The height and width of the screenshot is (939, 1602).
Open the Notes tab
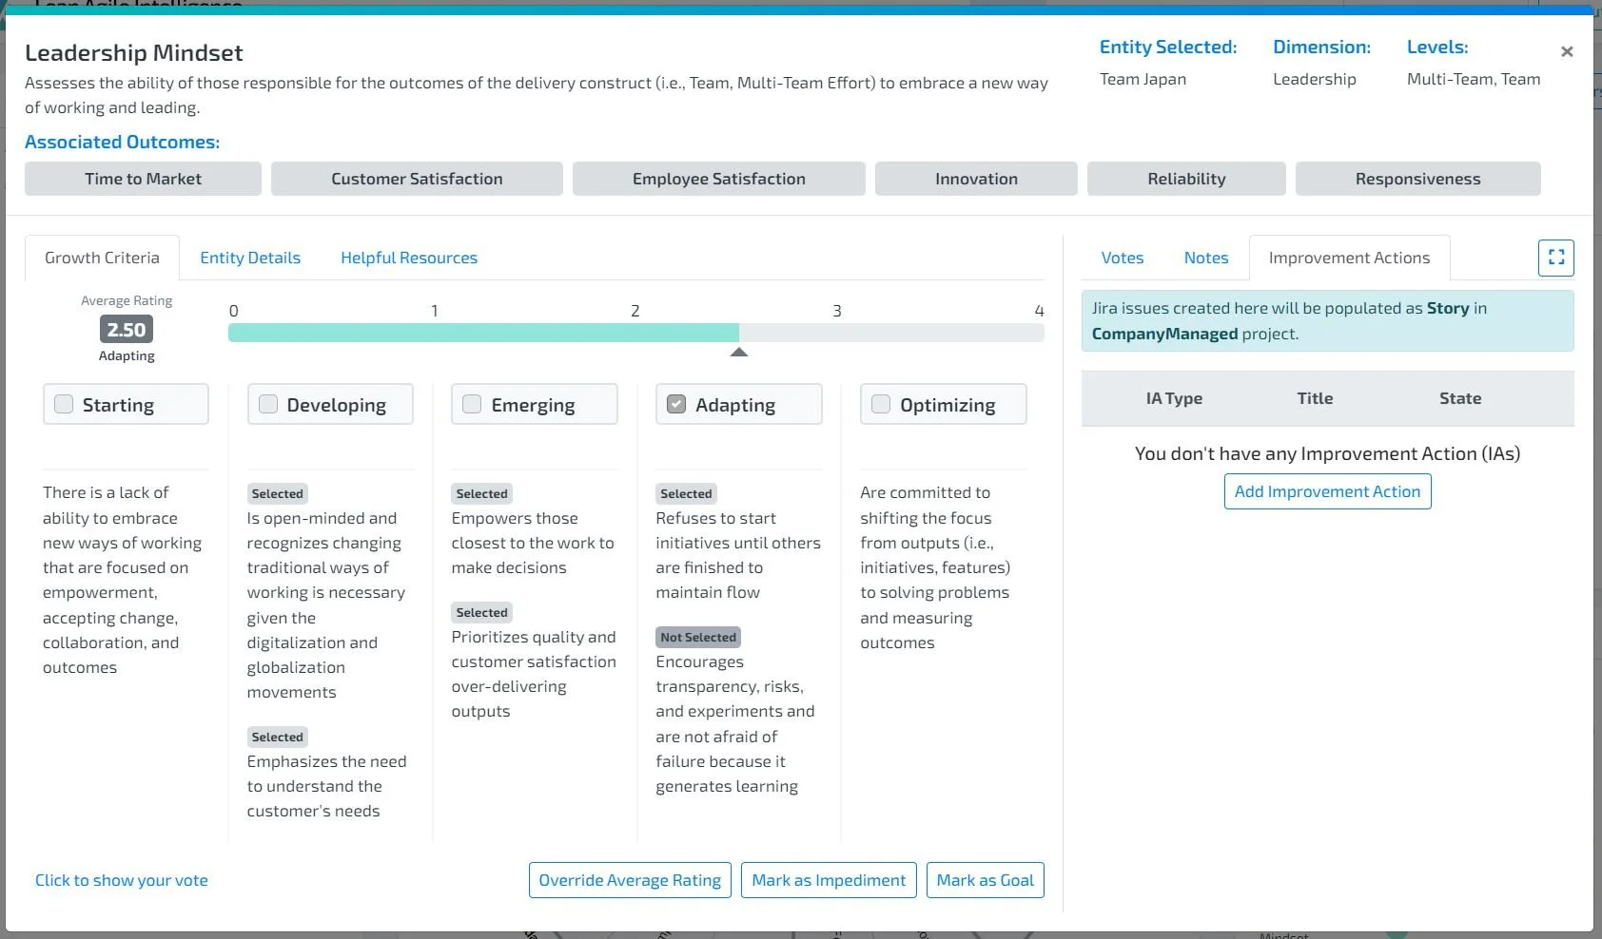[1205, 257]
